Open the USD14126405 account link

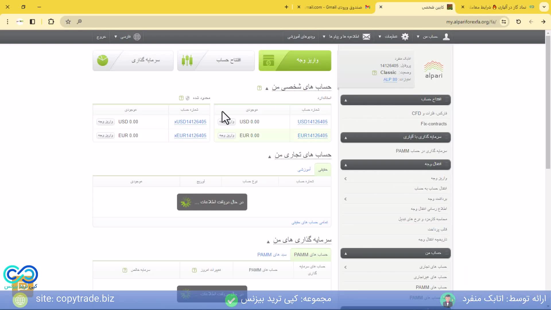click(312, 122)
